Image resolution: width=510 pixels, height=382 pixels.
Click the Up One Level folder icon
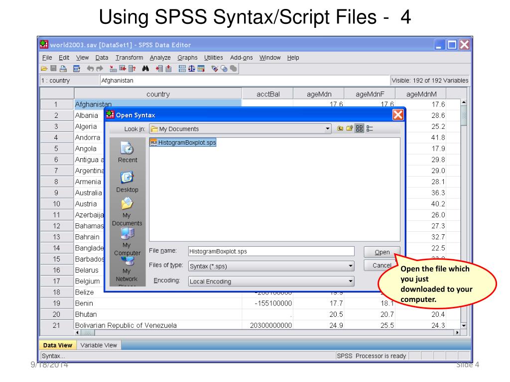[x=340, y=129]
